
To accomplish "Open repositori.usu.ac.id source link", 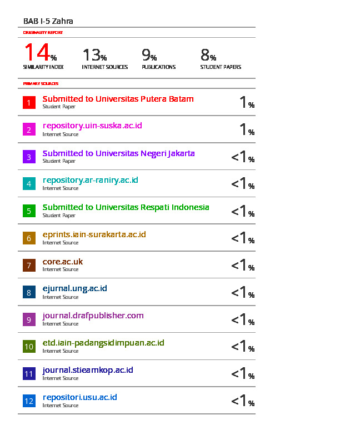I will 79,397.
